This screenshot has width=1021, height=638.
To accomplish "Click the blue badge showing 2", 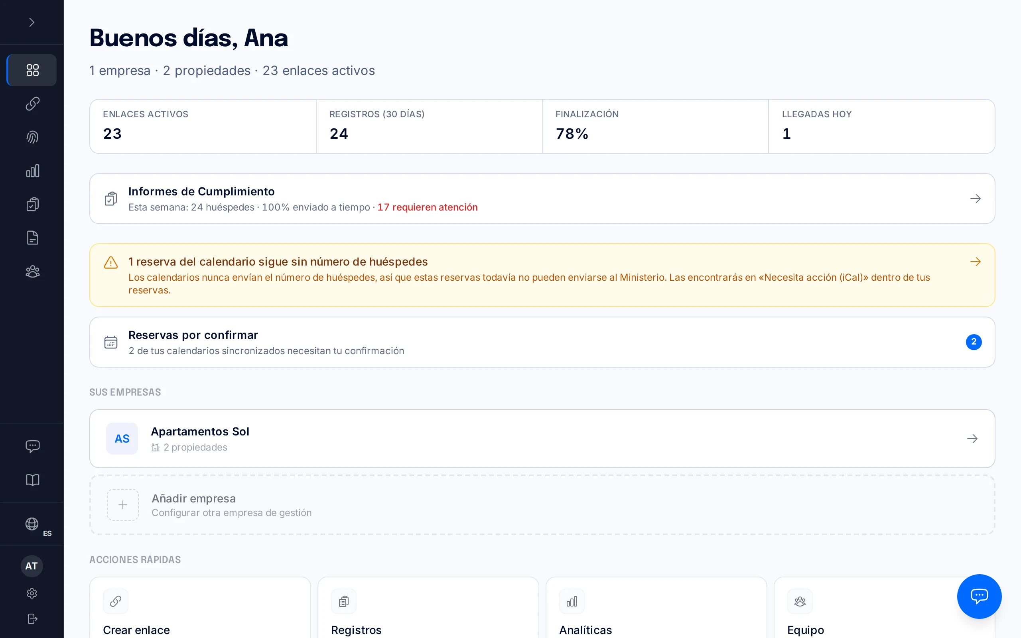I will (974, 342).
